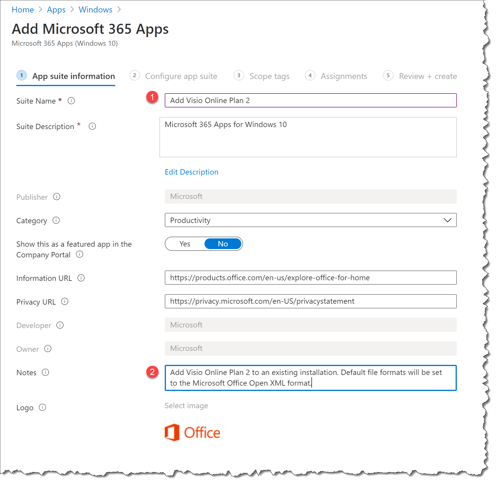Image resolution: width=496 pixels, height=483 pixels.
Task: Click the Information URL info icon
Action: 81,278
